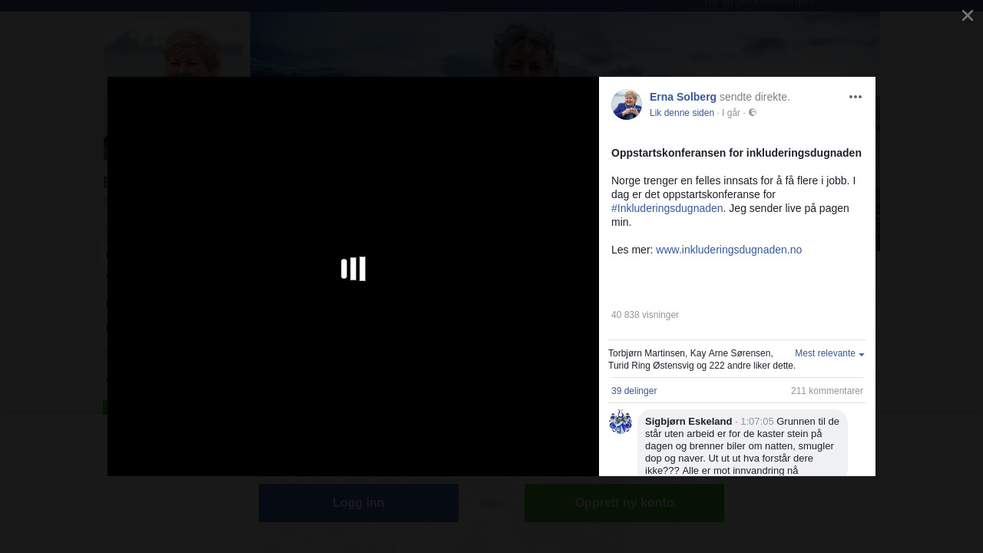Open '39 delinger' shares list
The height and width of the screenshot is (553, 983).
pos(634,391)
